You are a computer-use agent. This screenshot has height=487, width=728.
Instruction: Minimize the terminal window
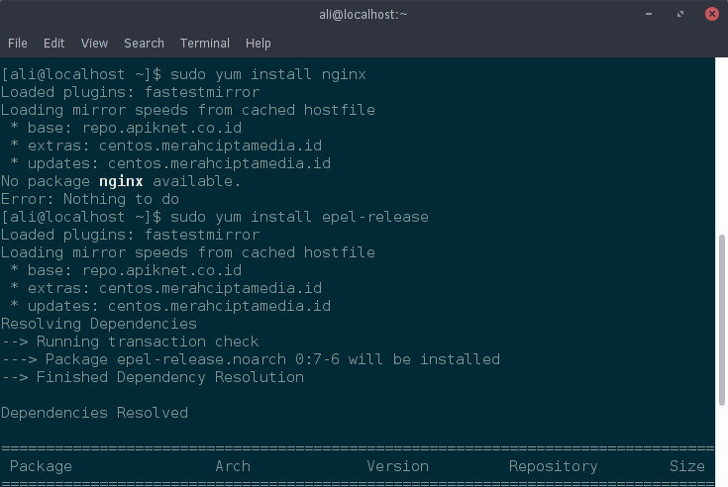[x=651, y=14]
